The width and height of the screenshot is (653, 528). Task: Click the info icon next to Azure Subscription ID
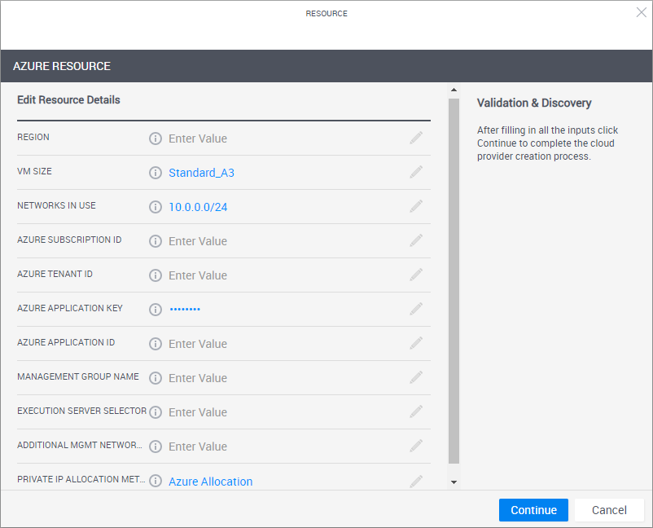[156, 241]
